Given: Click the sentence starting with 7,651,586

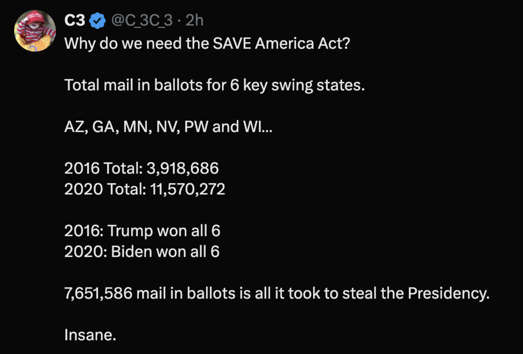Looking at the screenshot, I should click(277, 293).
